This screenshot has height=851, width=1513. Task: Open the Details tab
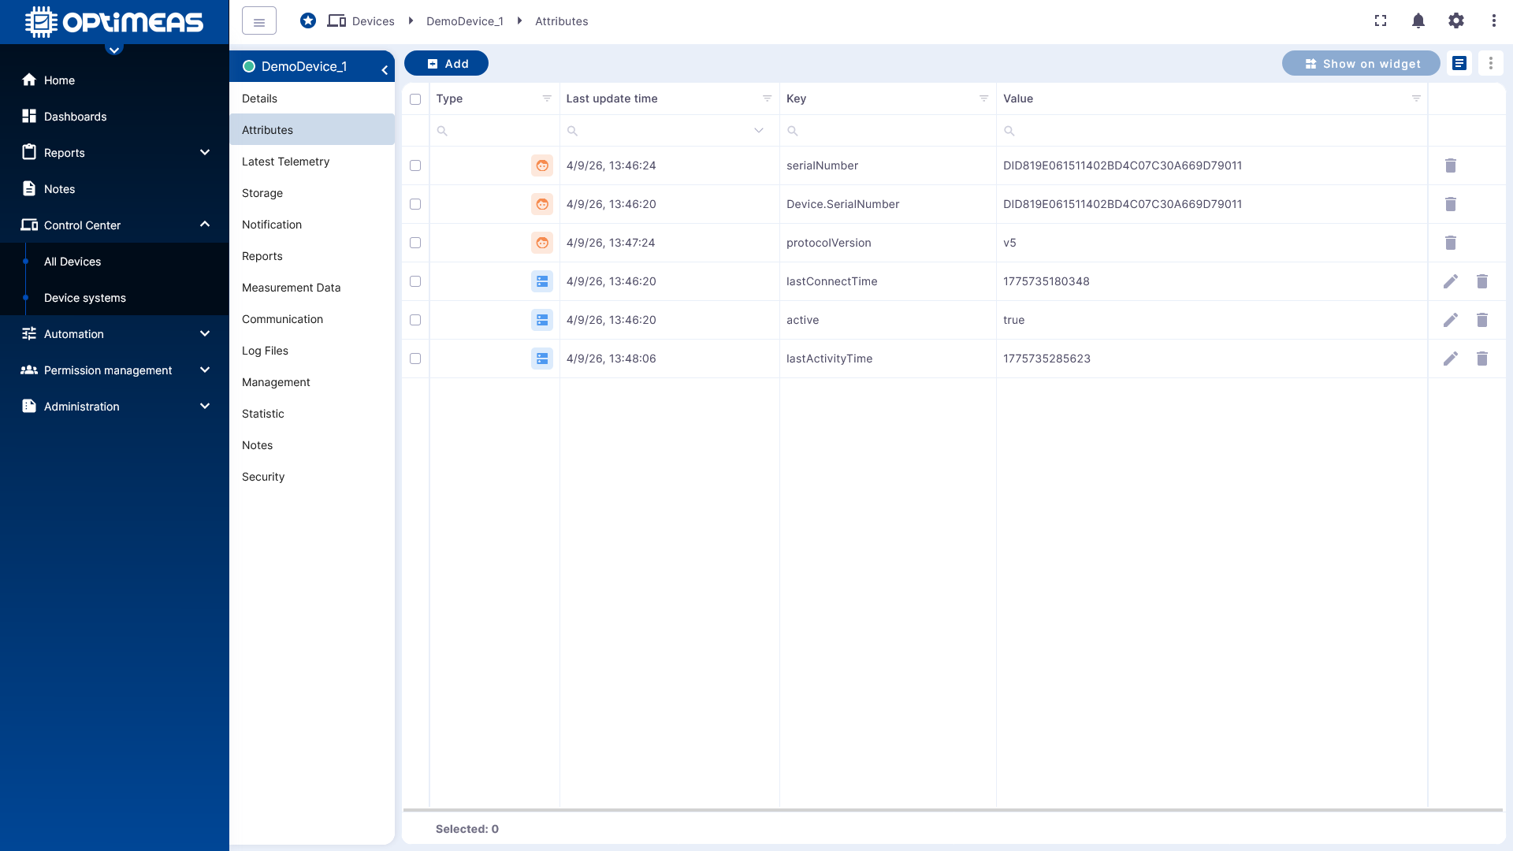312,98
